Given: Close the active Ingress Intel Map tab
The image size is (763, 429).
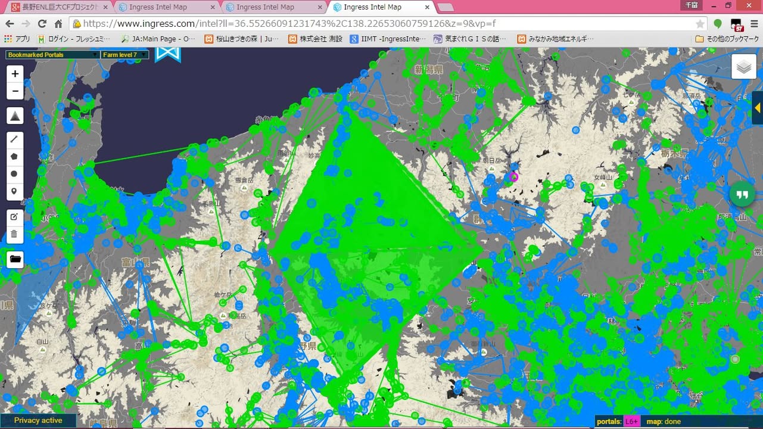Looking at the screenshot, I should (426, 7).
